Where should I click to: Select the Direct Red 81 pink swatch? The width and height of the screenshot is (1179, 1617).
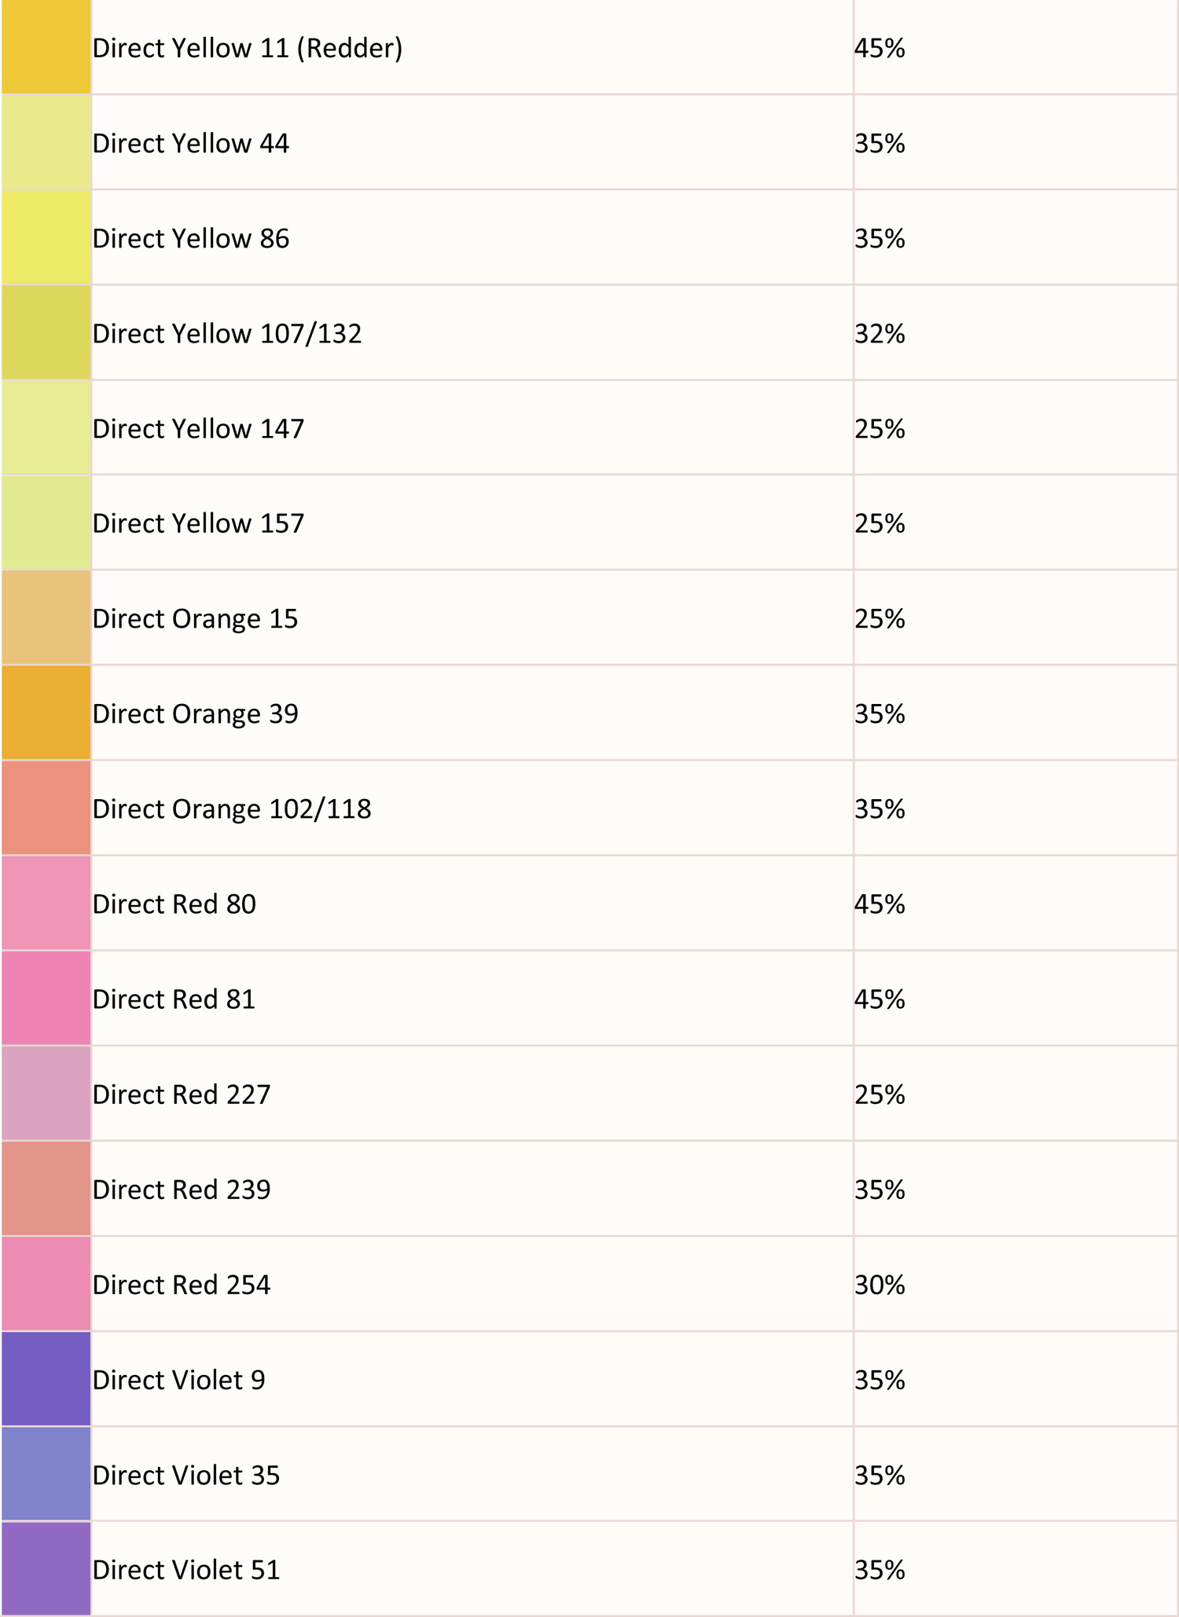[x=46, y=998]
